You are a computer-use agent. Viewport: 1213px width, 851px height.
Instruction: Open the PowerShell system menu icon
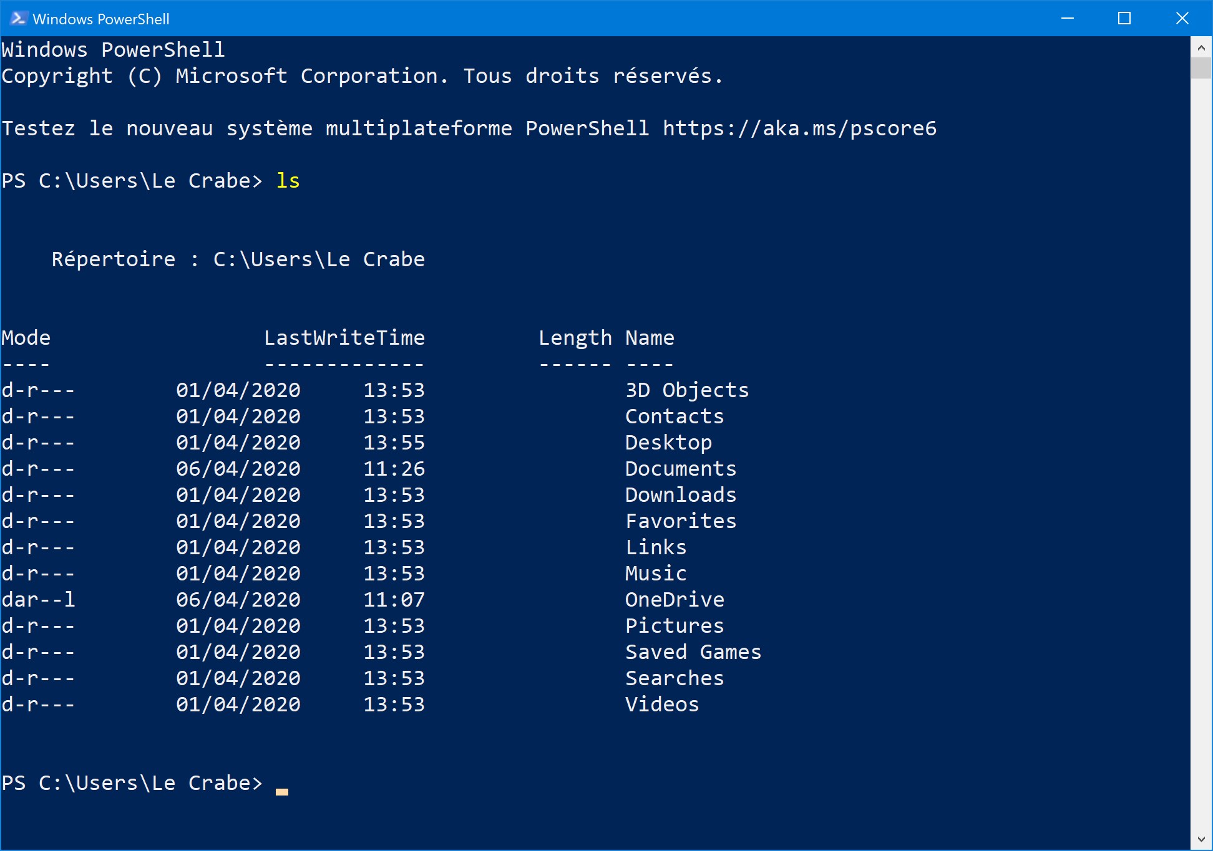19,18
